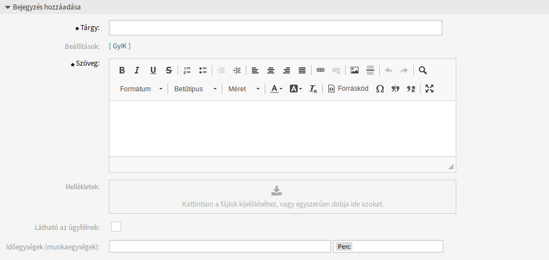Click the Mellékletek file upload area
Screen dimensions: 549x260
[283, 197]
